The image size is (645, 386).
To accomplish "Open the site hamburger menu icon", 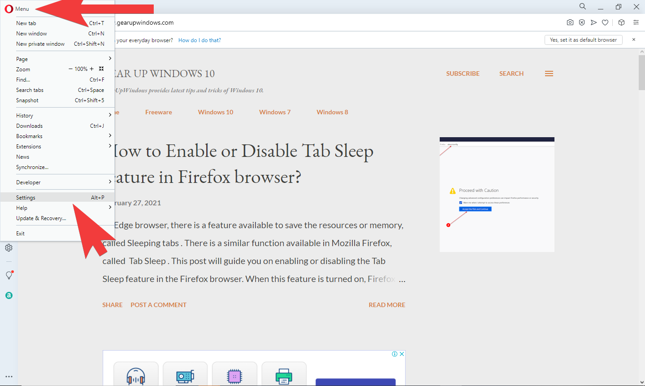I will click(549, 74).
